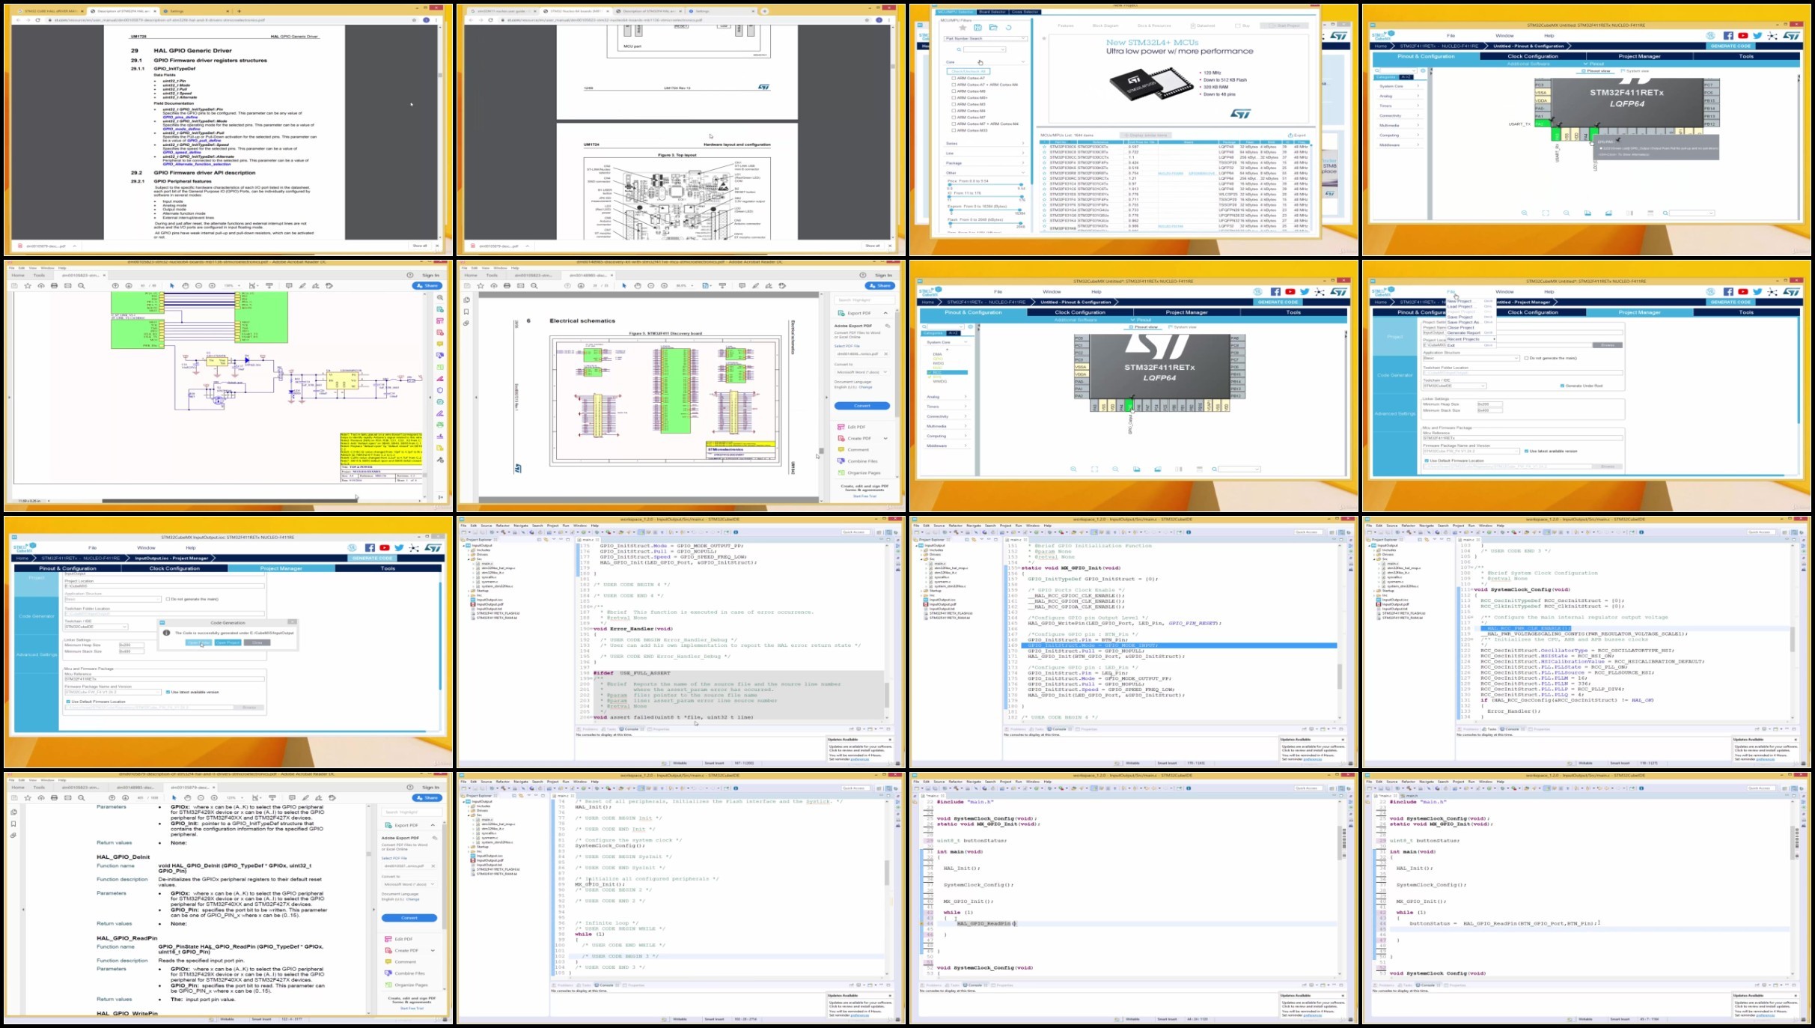1815x1028 pixels.
Task: Expand the Line filter section
Action: tap(1023, 153)
